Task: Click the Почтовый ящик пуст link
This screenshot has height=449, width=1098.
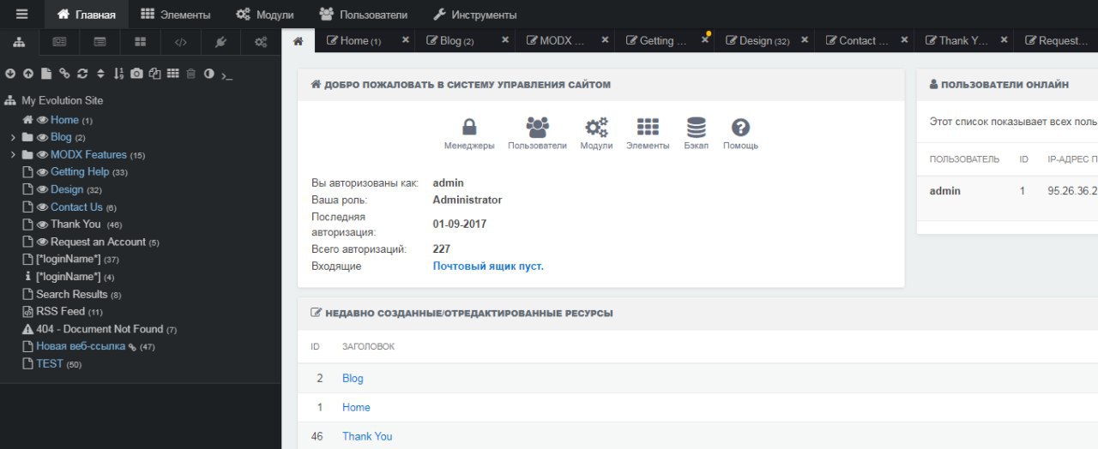Action: [x=488, y=266]
